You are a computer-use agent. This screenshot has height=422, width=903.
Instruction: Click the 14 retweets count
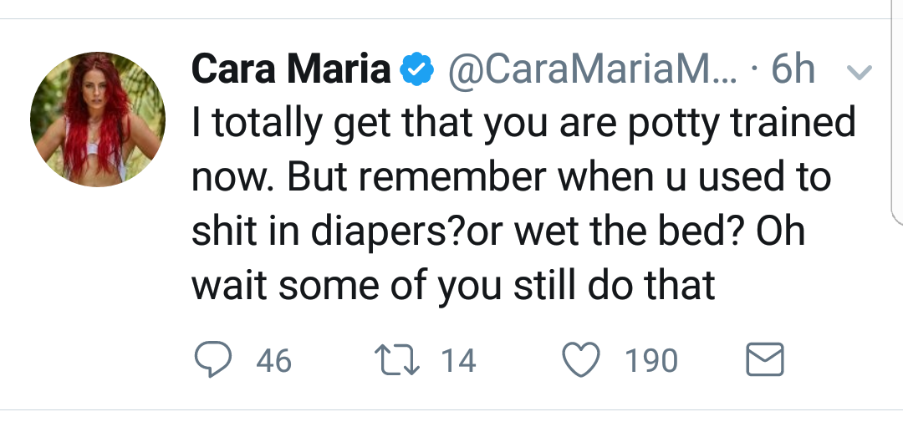click(x=458, y=361)
